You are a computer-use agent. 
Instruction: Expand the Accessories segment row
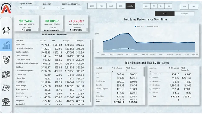coord(150,74)
